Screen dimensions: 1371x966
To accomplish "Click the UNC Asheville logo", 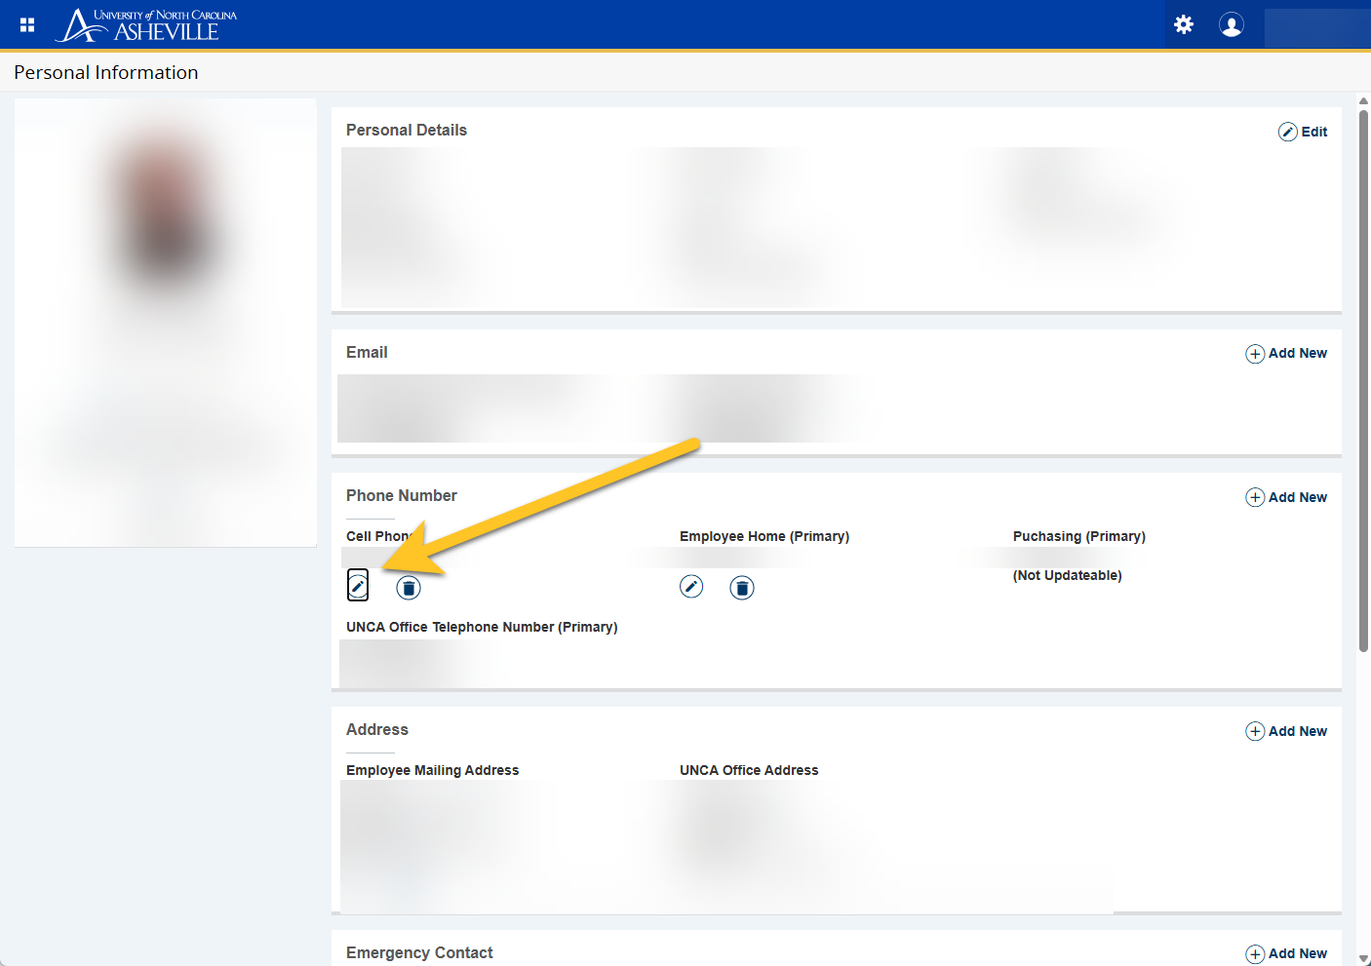I will pos(146,25).
